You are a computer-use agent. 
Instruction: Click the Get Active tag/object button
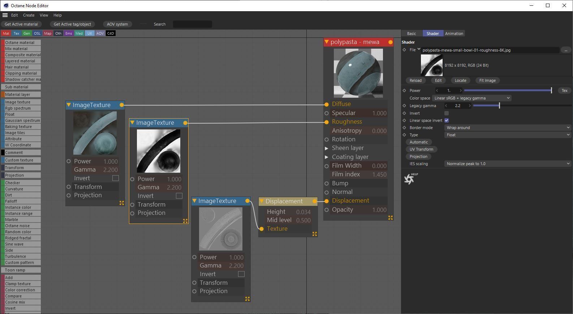point(72,24)
